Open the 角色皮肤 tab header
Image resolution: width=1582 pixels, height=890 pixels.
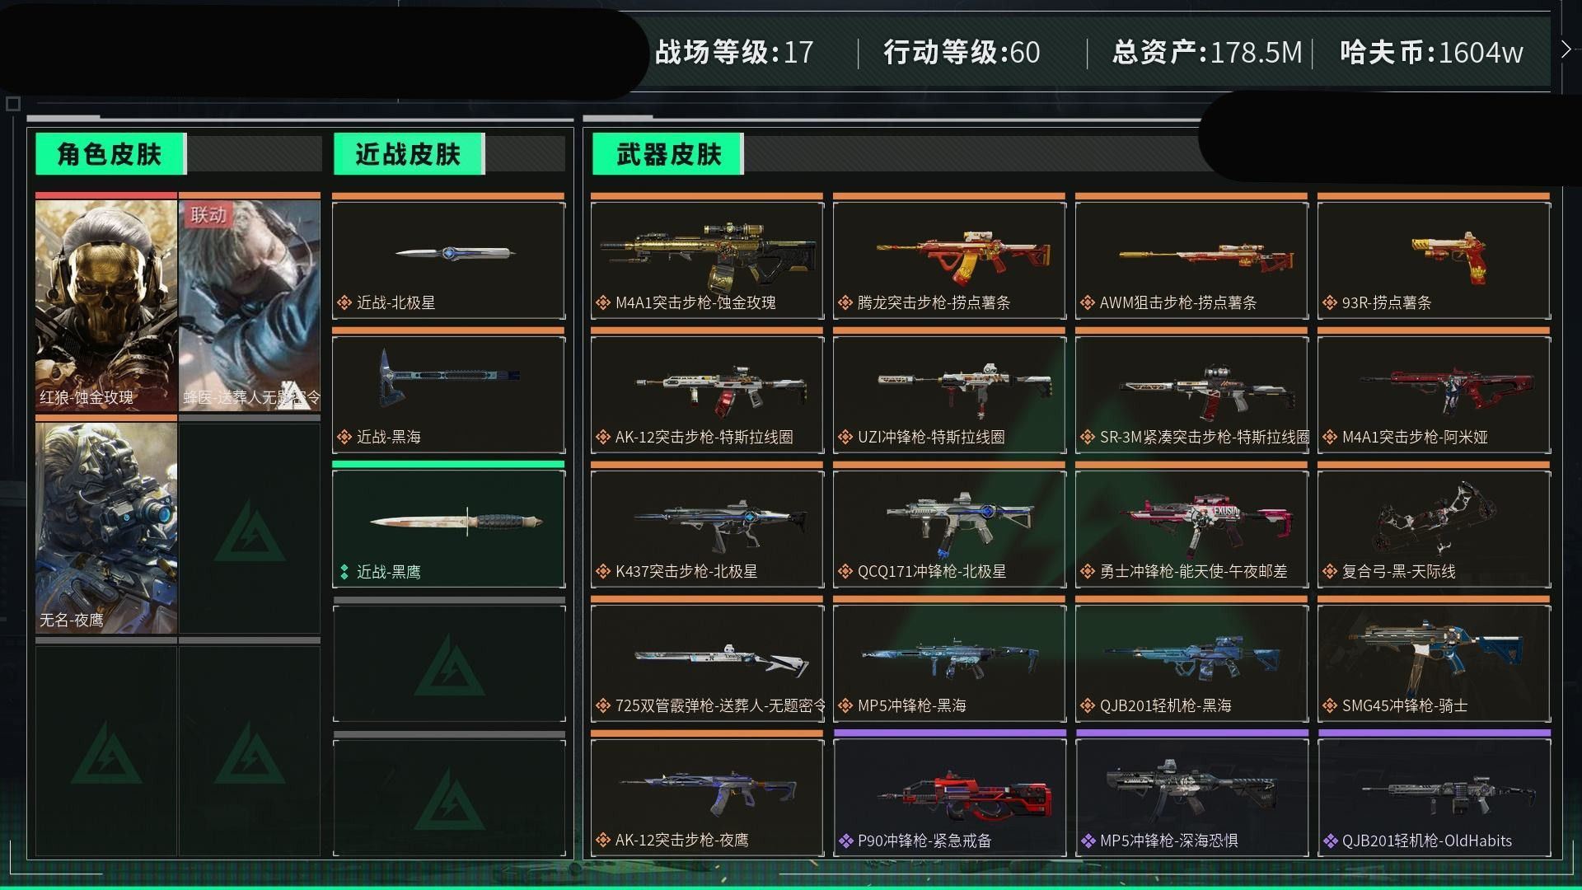[x=110, y=154]
